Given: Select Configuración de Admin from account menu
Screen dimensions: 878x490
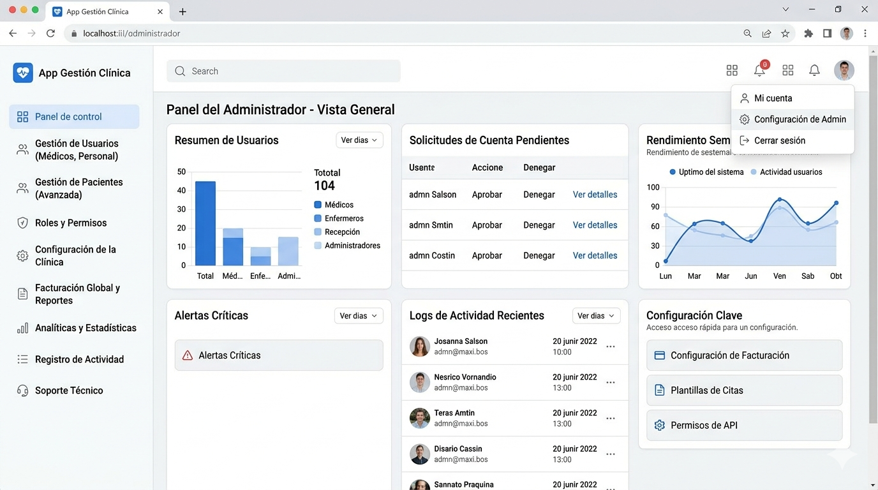Looking at the screenshot, I should click(x=800, y=119).
